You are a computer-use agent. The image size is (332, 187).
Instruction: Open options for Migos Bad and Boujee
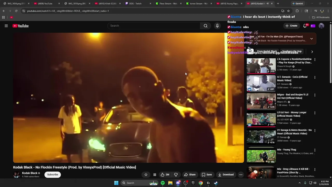pos(315,95)
